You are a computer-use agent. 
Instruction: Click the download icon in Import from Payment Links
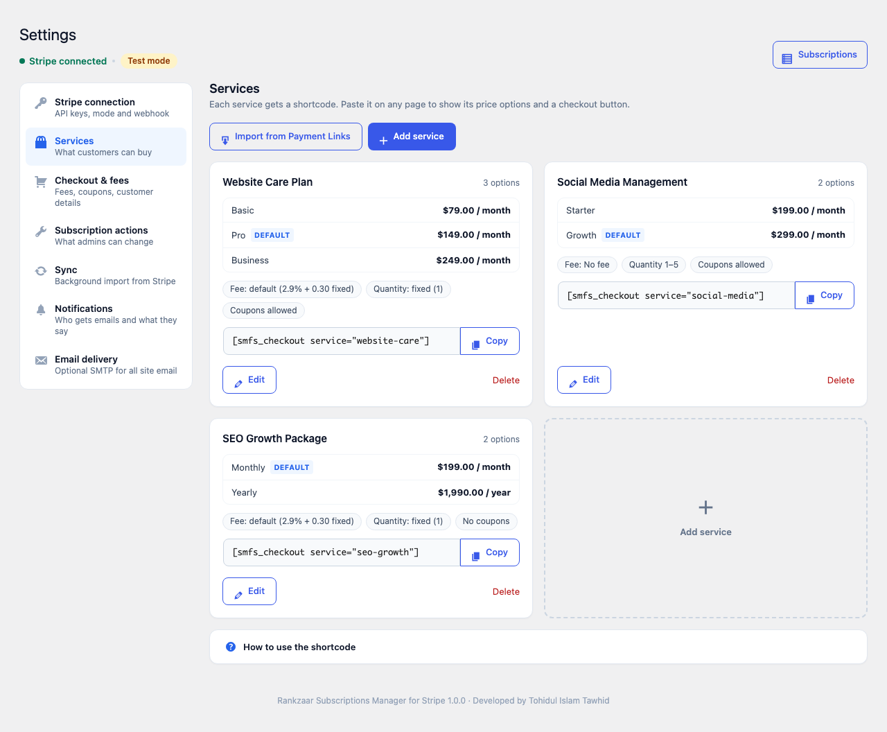[x=225, y=140]
